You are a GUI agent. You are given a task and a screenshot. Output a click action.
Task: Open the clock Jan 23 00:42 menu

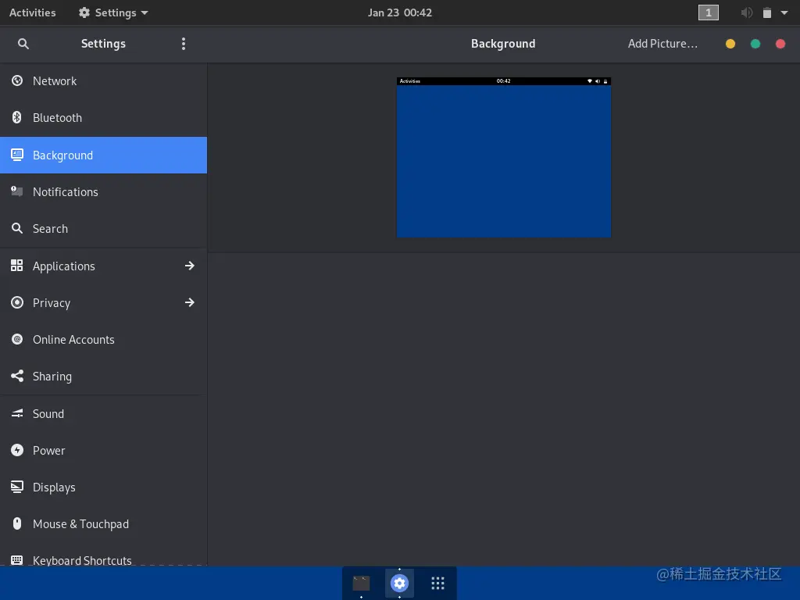point(399,12)
